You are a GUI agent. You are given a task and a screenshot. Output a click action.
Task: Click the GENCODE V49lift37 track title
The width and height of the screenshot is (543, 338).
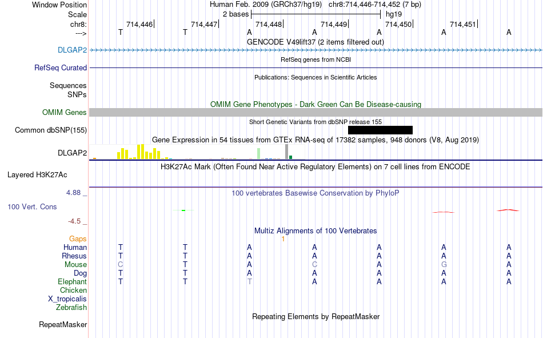coord(315,42)
